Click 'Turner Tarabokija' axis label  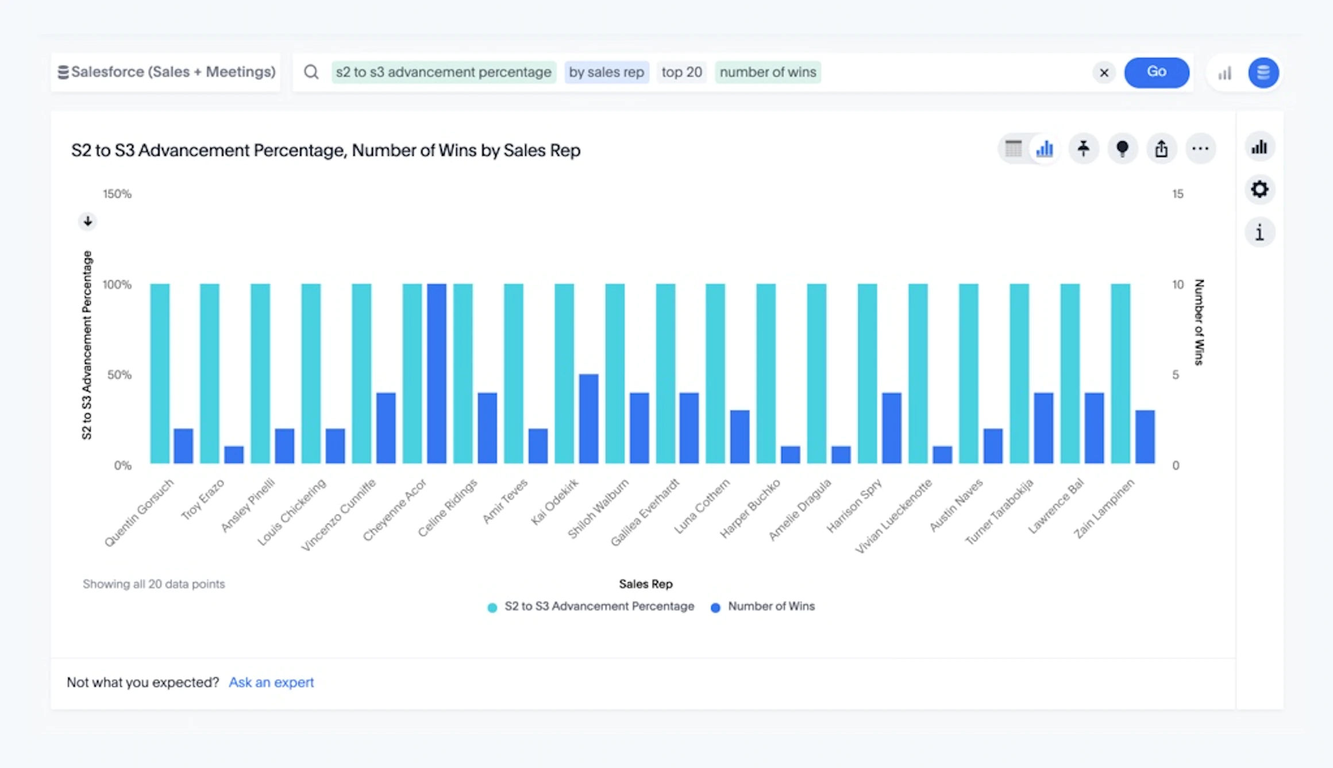point(999,512)
